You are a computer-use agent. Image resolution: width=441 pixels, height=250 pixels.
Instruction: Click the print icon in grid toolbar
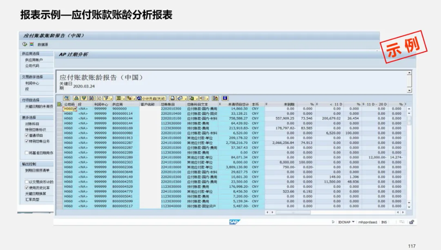(172, 98)
